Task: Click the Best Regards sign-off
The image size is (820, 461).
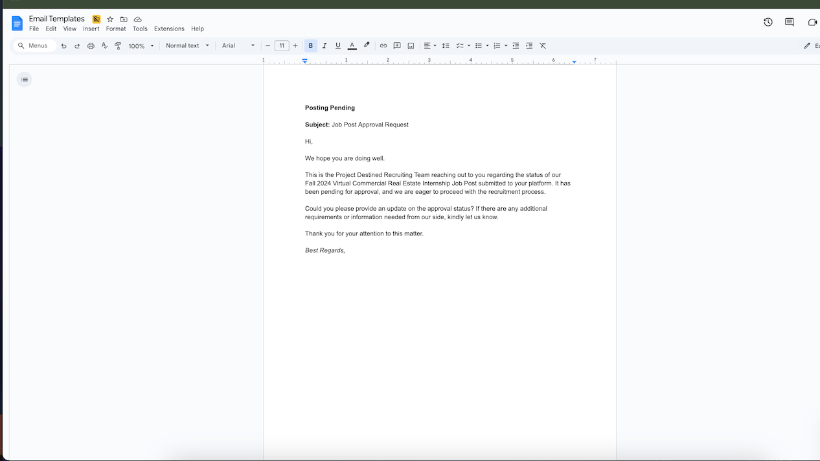Action: 325,250
